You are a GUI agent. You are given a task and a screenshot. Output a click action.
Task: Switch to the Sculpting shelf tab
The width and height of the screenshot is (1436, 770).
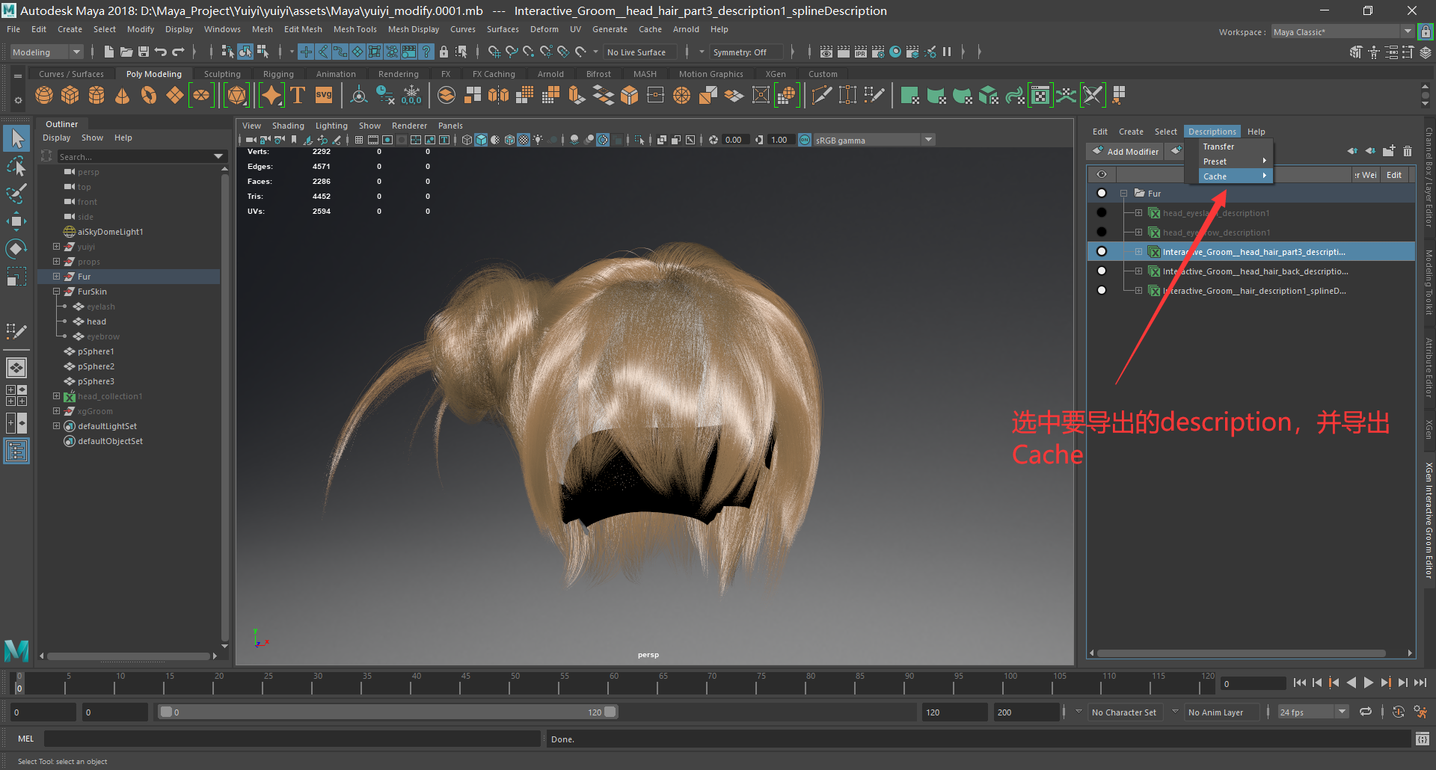point(222,73)
